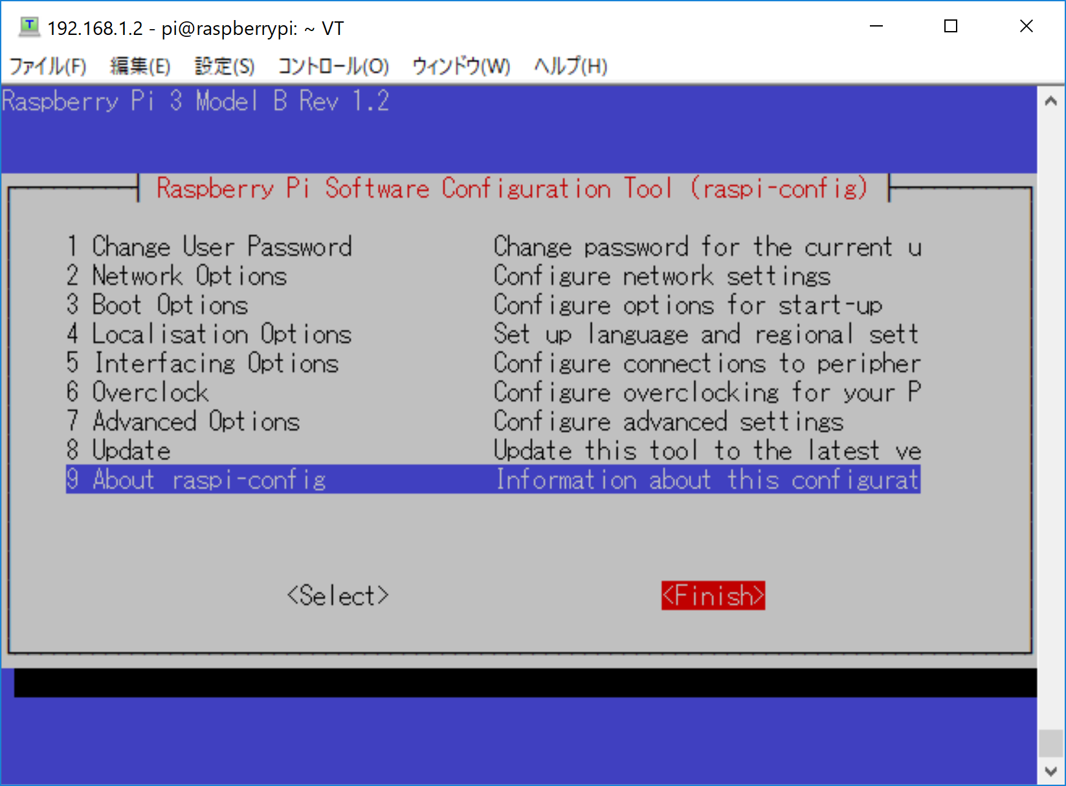Click 'Configure options for start-up' description
This screenshot has height=786, width=1066.
click(x=688, y=305)
